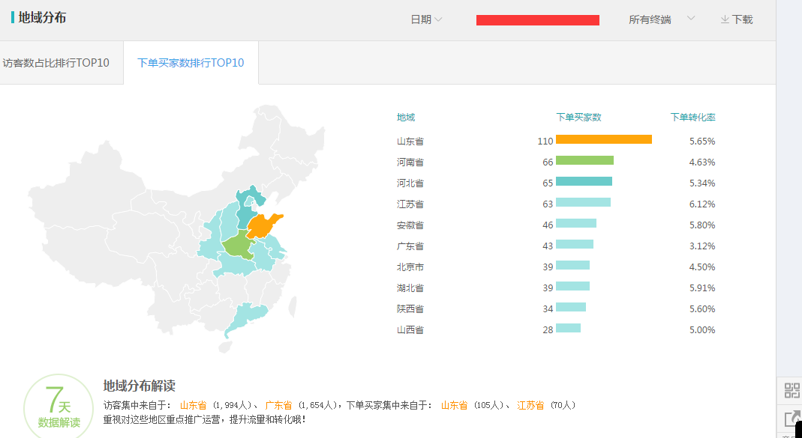Click the share/export icon below the QR code

pos(791,419)
